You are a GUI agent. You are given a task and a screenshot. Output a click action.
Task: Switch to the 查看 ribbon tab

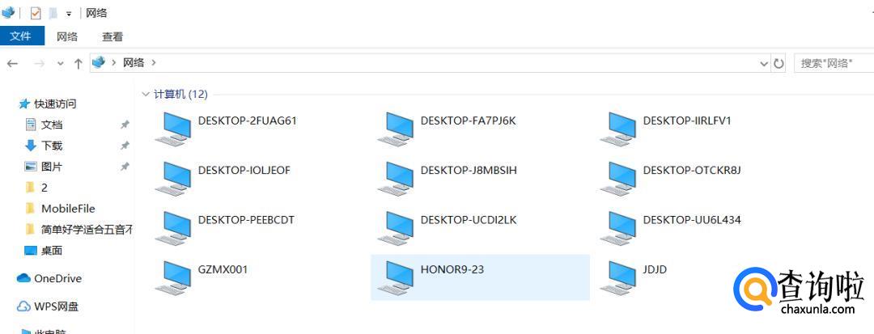(112, 36)
